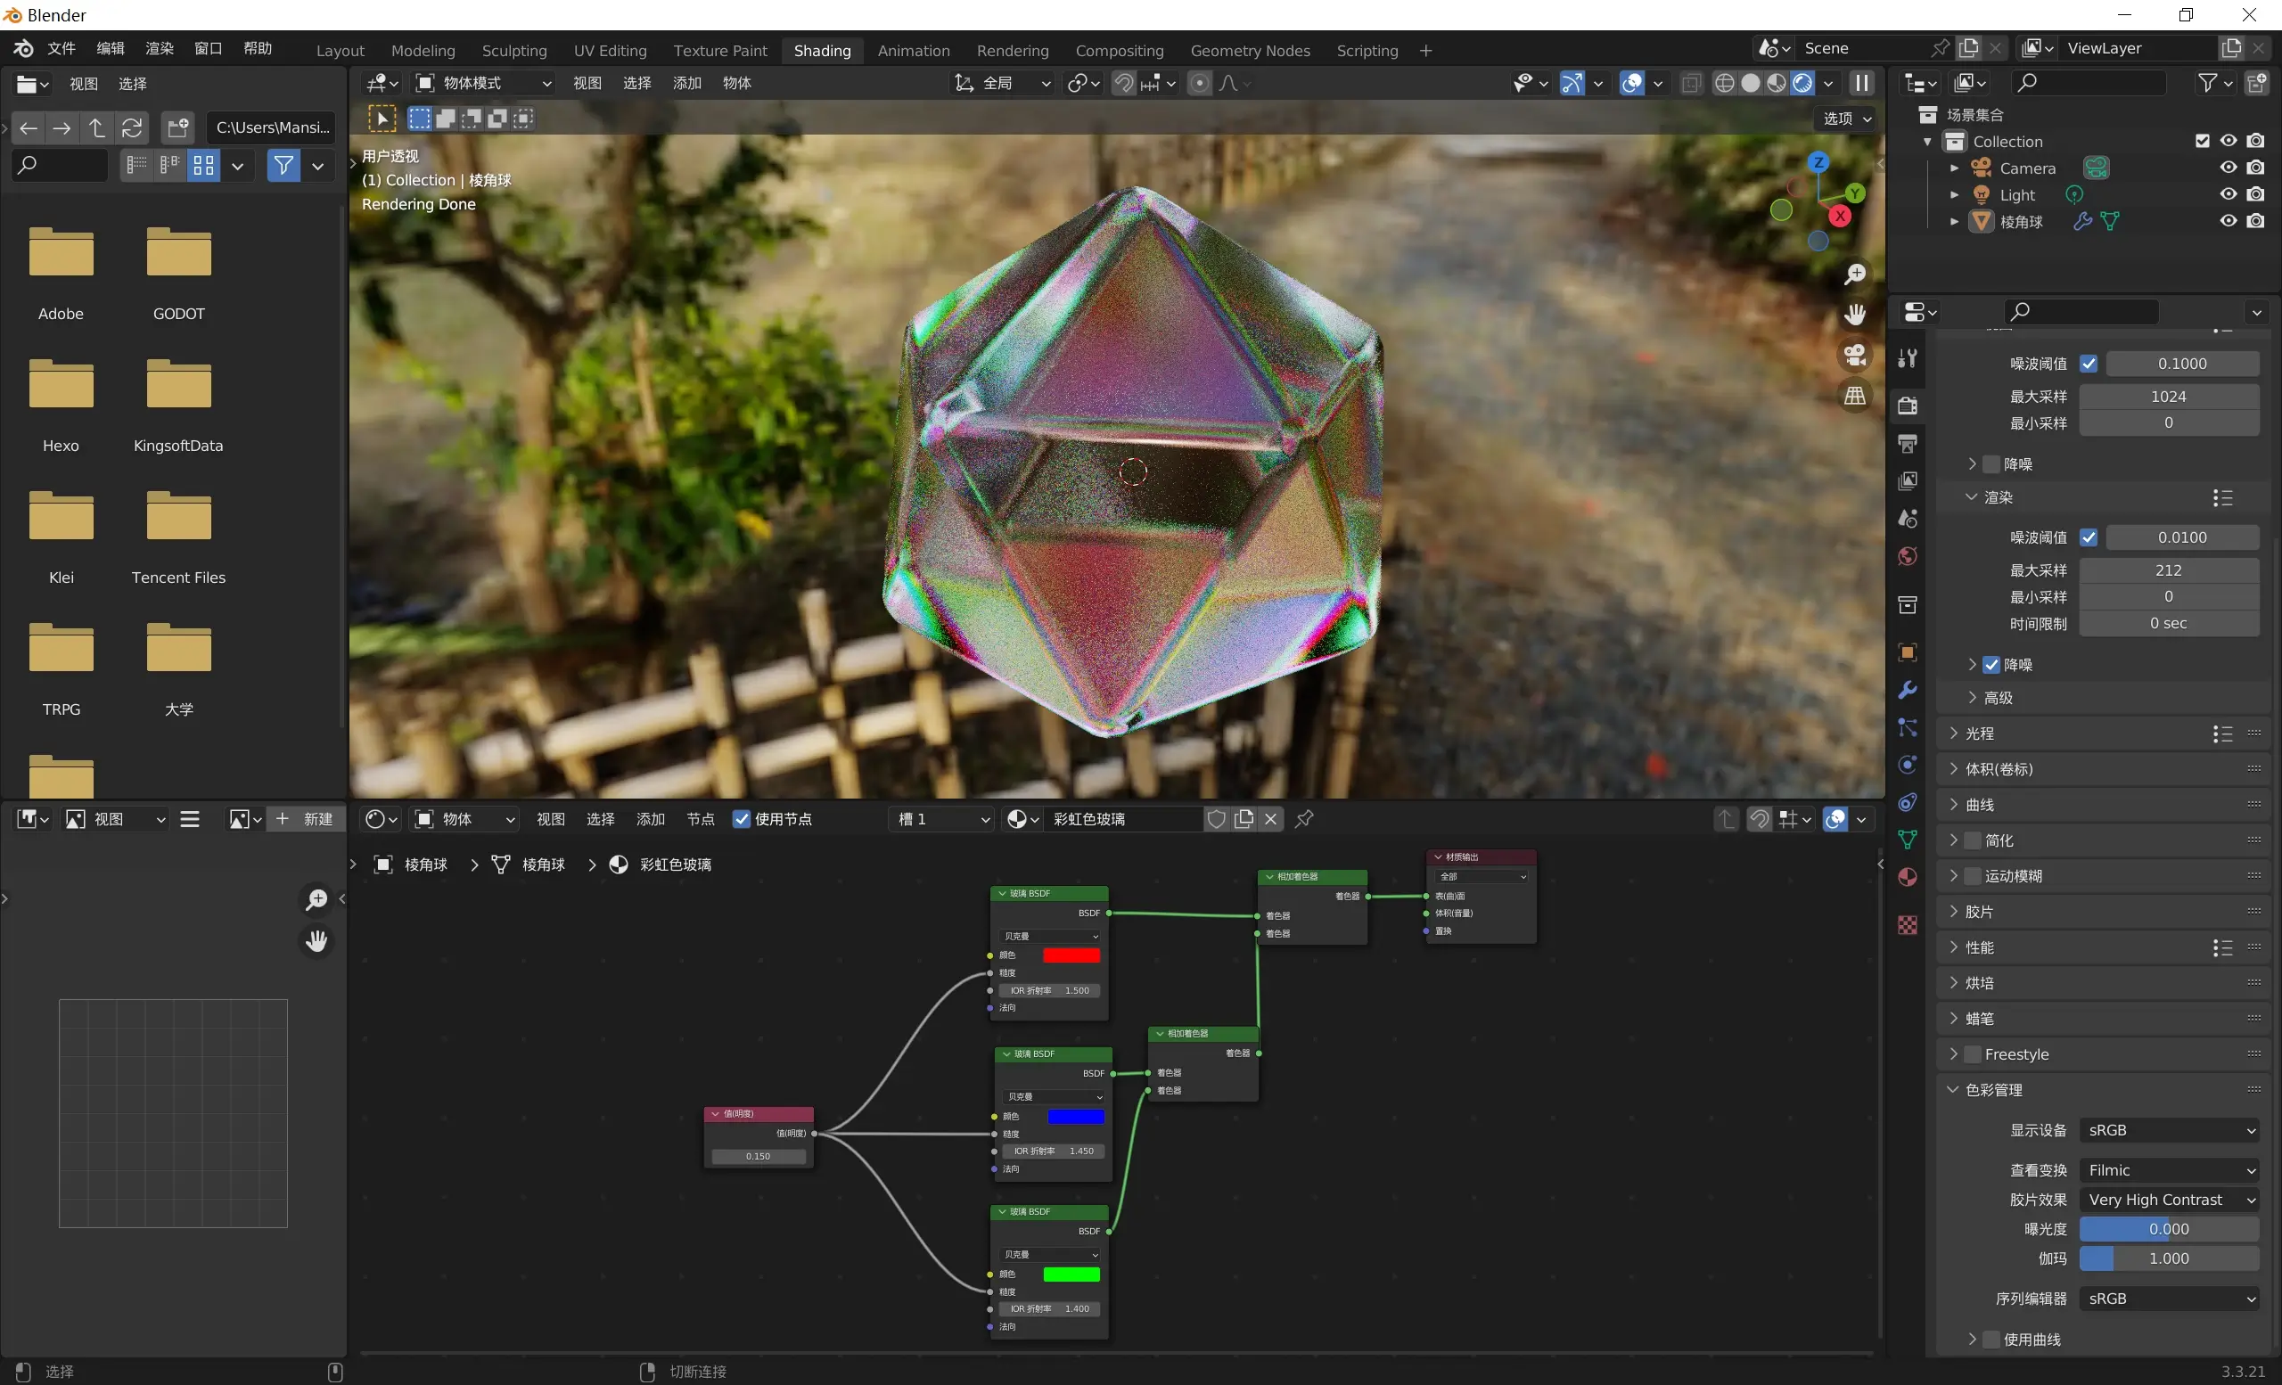Viewport: 2282px width, 1385px height.
Task: Click the red color swatch on the glass BSDF node
Action: [x=1071, y=955]
